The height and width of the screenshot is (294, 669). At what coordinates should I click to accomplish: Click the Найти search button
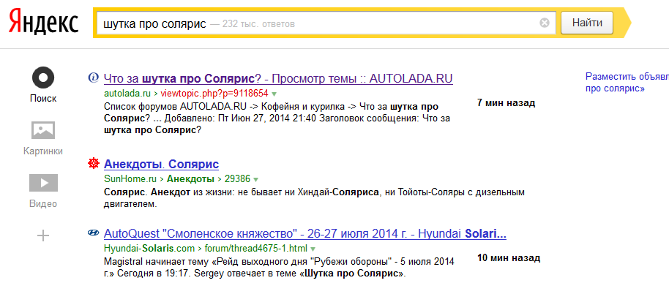[x=587, y=23]
